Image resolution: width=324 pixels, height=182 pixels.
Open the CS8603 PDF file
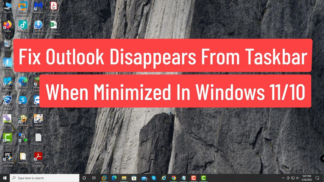[x=53, y=9]
